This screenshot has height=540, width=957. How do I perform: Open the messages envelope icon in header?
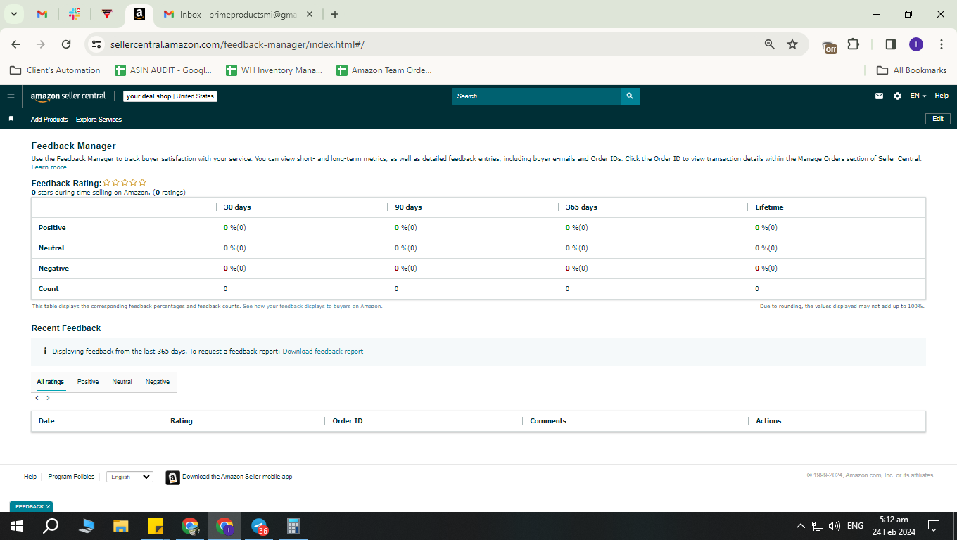879,96
